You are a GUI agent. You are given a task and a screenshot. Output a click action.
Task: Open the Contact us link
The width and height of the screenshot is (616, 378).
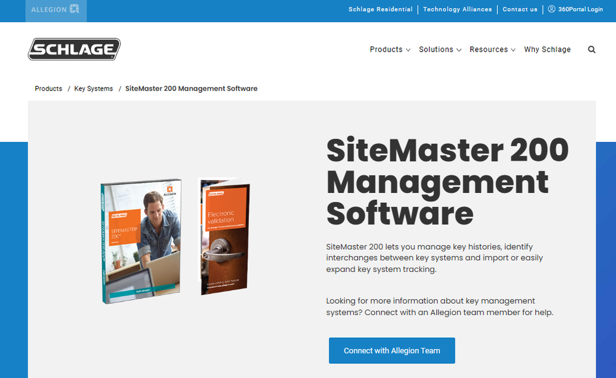(x=520, y=9)
